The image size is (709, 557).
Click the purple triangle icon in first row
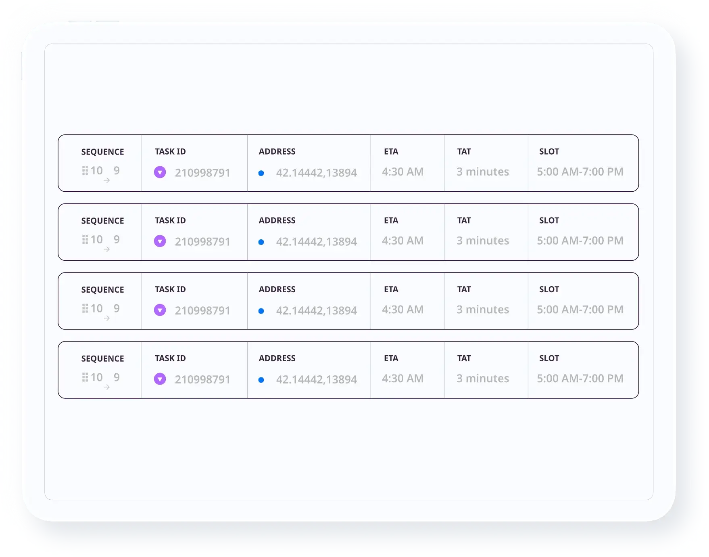click(x=160, y=172)
